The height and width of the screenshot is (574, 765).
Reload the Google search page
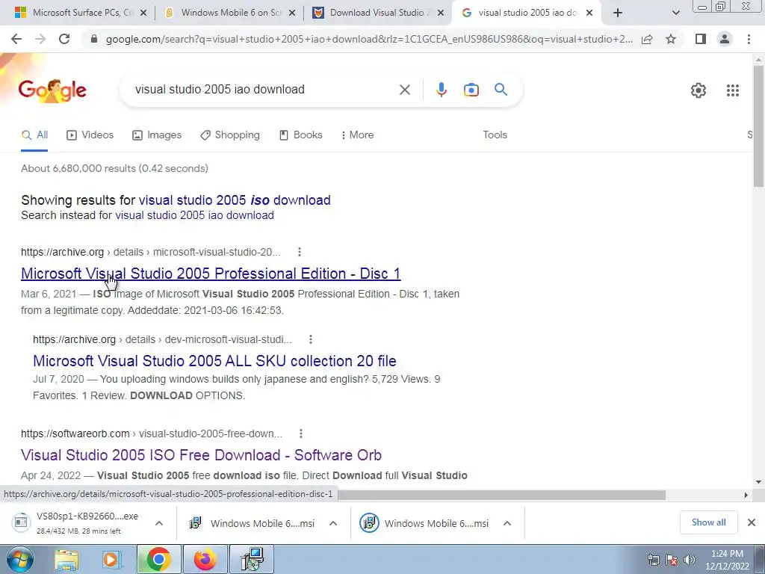click(64, 39)
